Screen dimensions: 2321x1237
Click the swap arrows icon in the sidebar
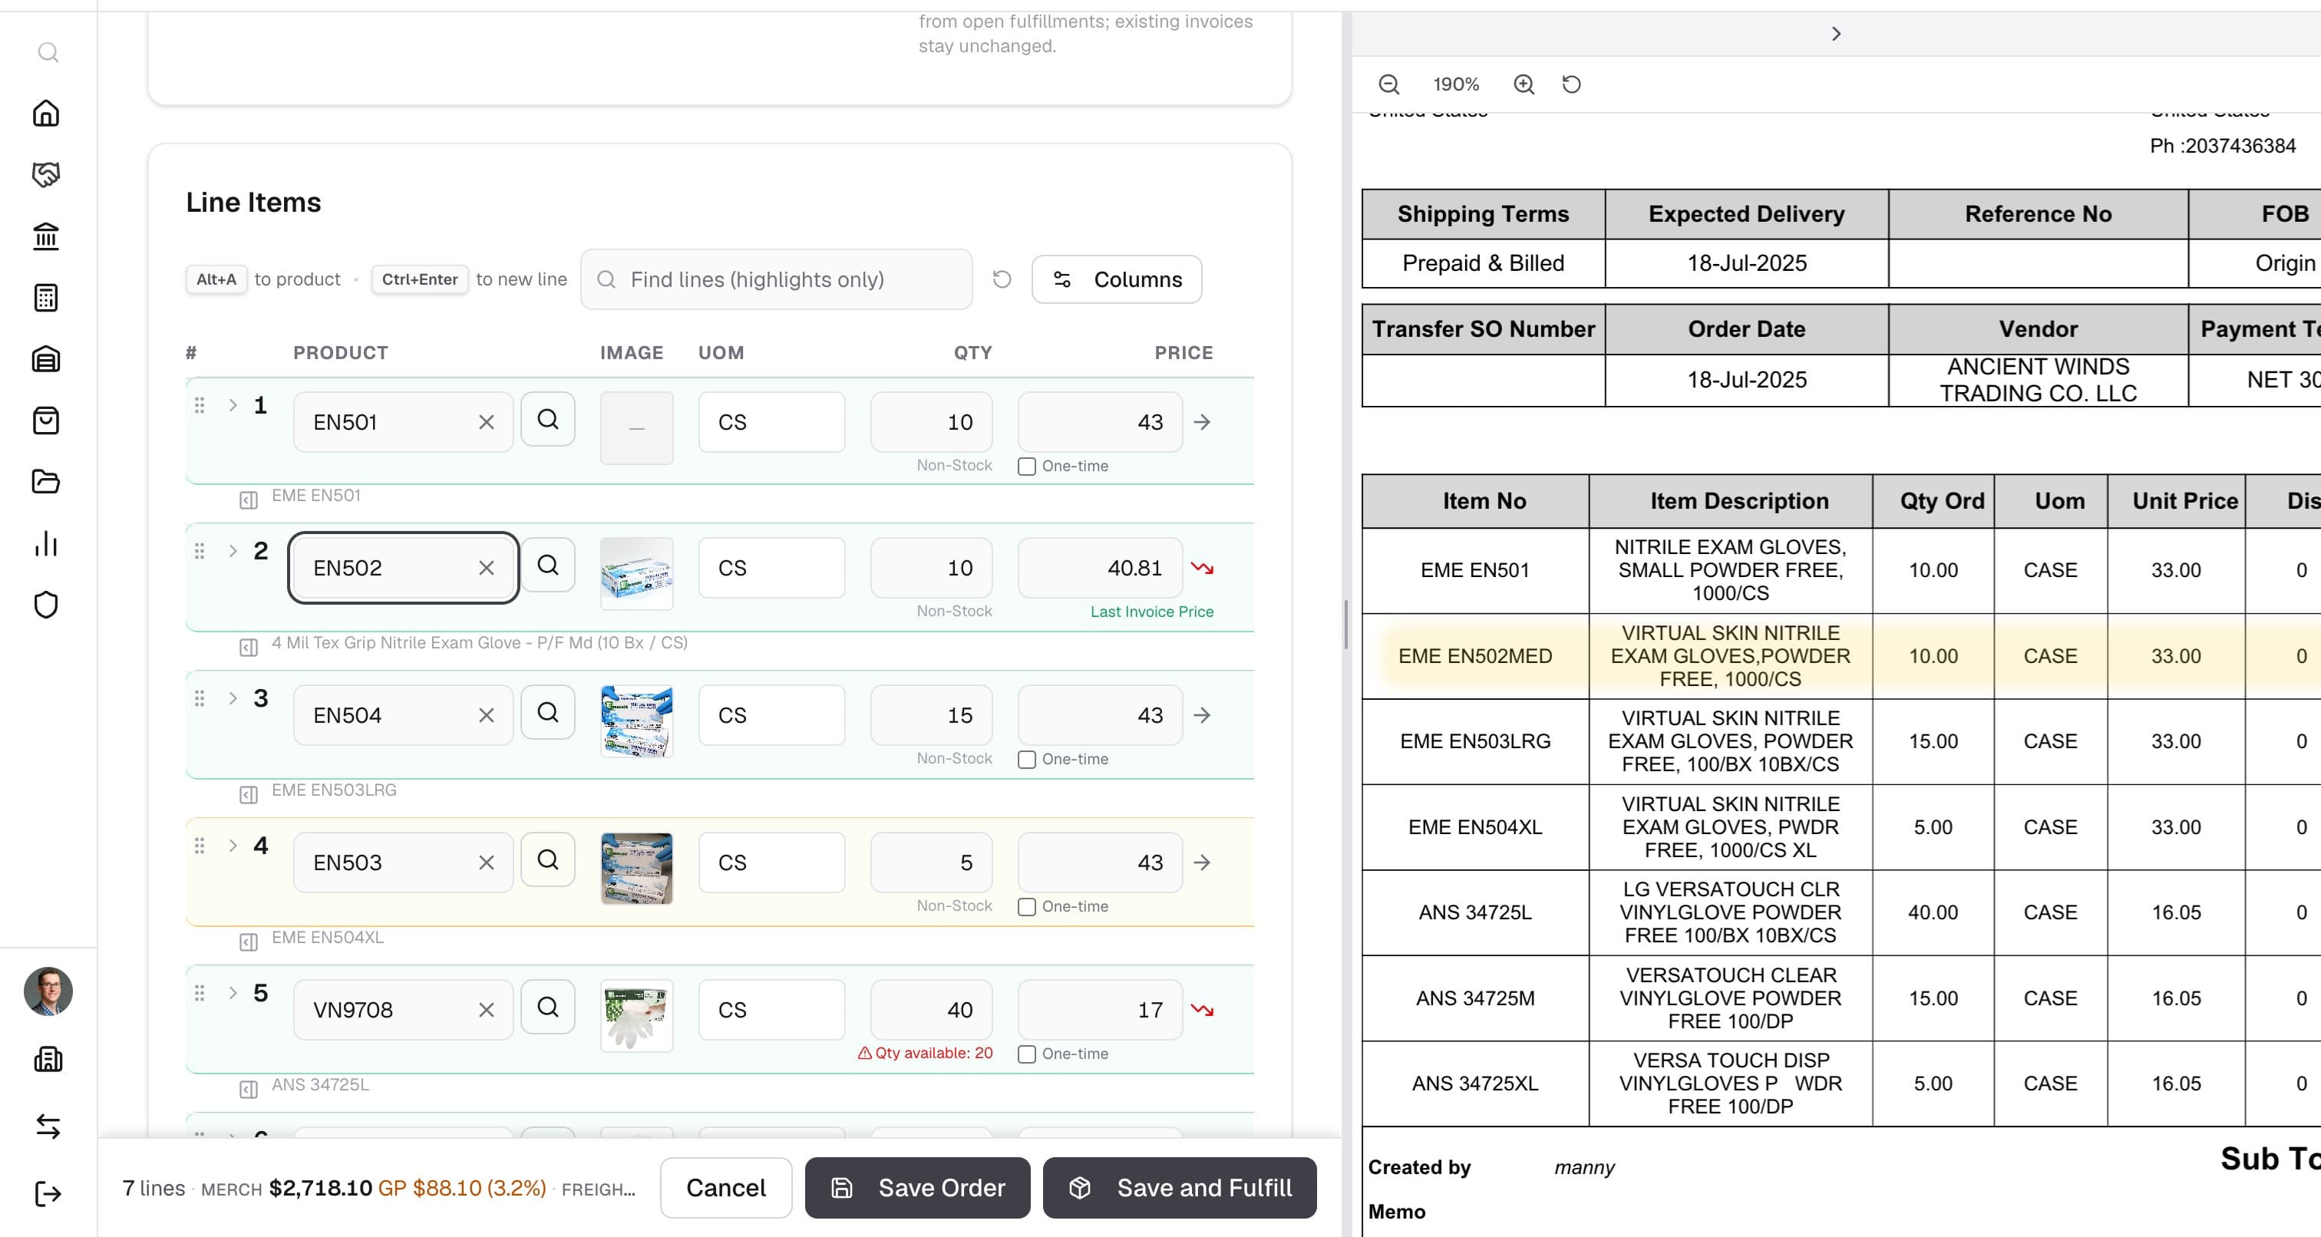[x=48, y=1126]
